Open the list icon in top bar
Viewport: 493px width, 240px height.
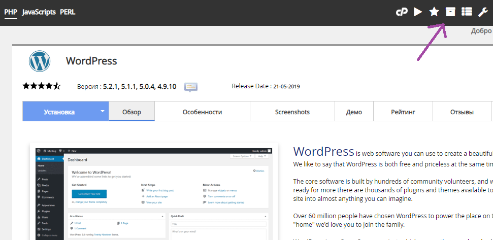click(x=467, y=12)
